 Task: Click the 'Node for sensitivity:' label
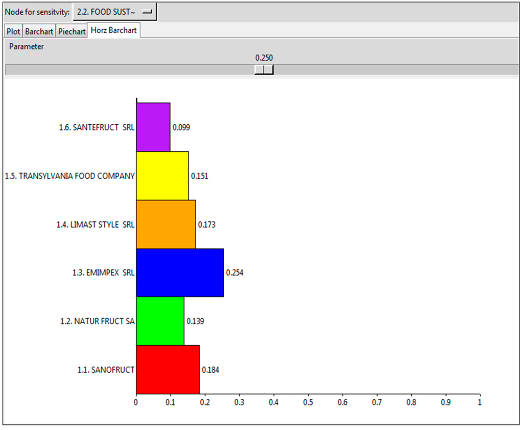point(37,11)
